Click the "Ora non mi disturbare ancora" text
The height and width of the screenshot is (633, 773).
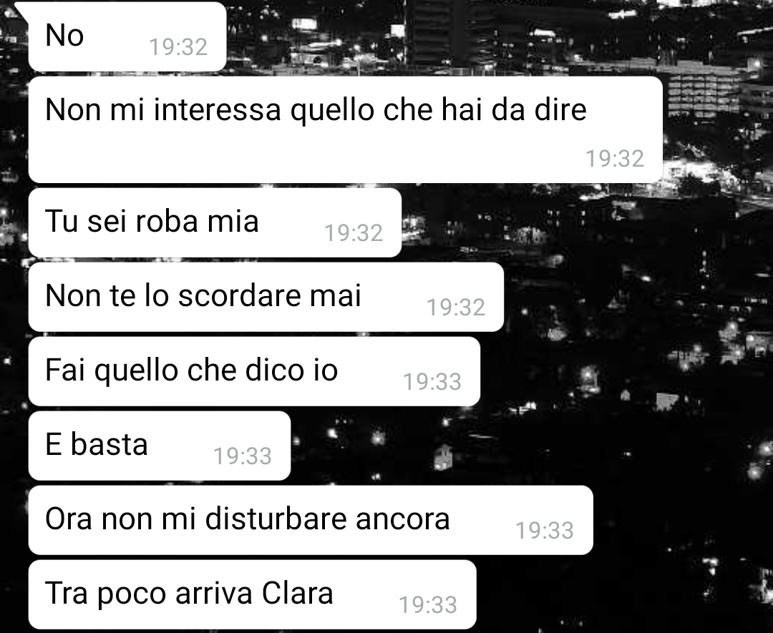pos(247,519)
